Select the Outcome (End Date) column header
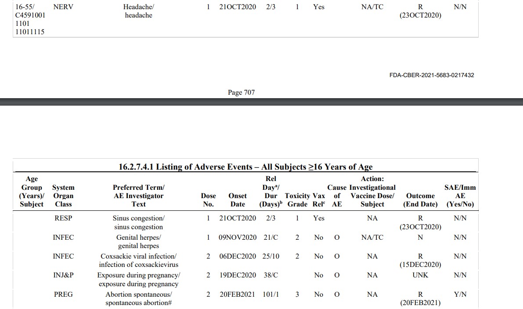Image resolution: width=523 pixels, height=309 pixels. [420, 200]
